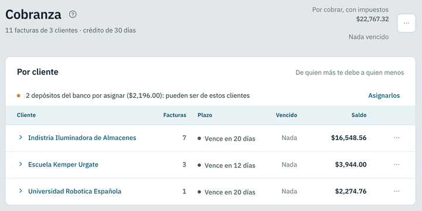This screenshot has width=422, height=211.
Task: Click 'Vence en 12 días' text
Action: pyautogui.click(x=230, y=165)
